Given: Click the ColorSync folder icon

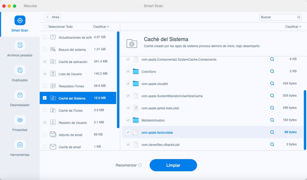Looking at the screenshot, I should pyautogui.click(x=136, y=71).
